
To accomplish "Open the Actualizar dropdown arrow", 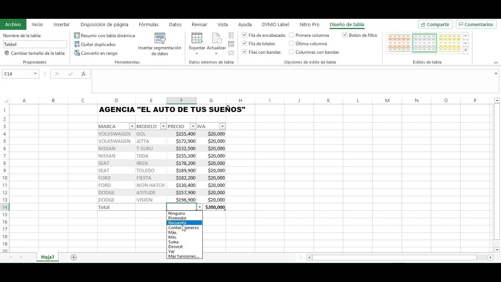I will click(x=216, y=54).
